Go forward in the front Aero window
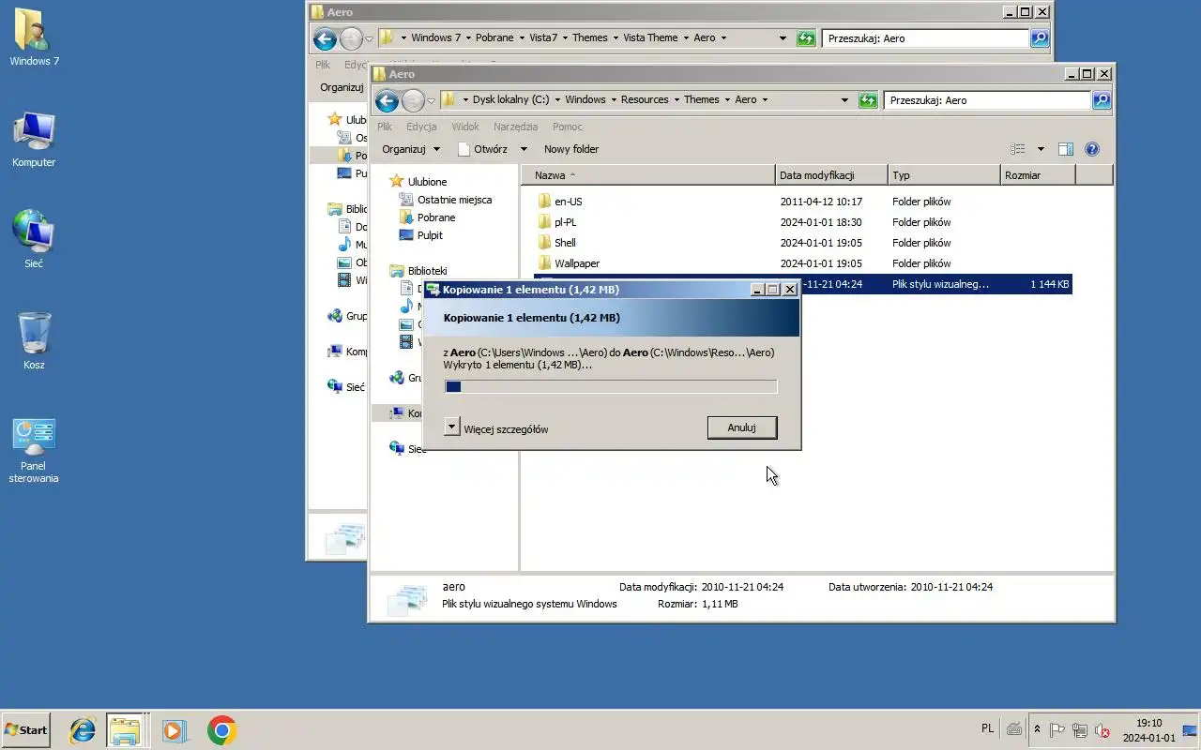 click(413, 100)
